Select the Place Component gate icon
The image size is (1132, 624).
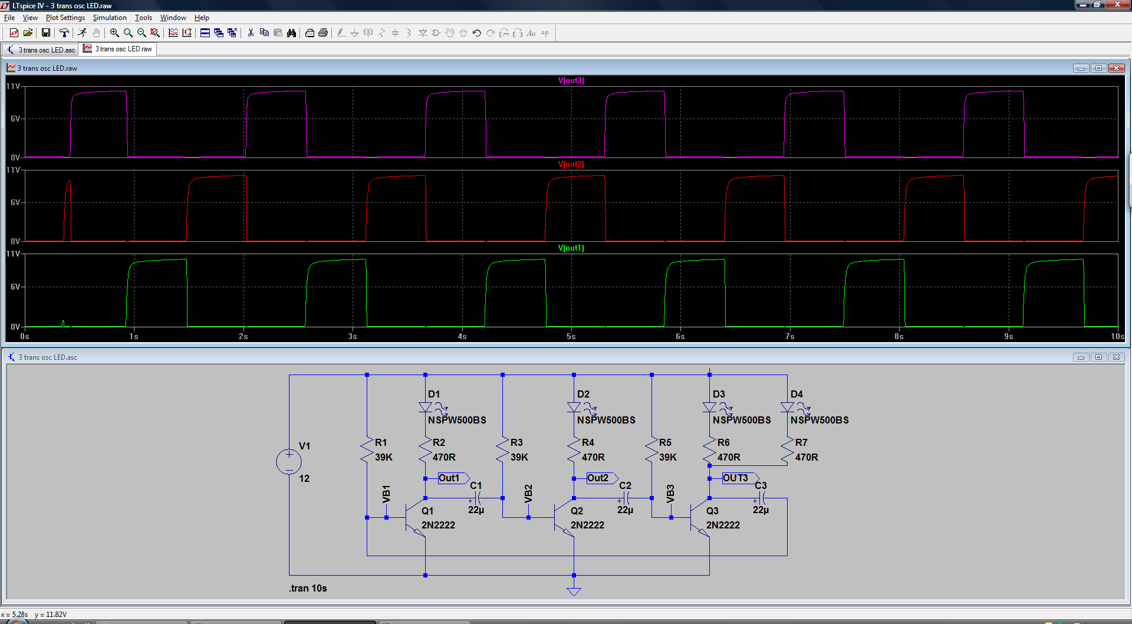[x=436, y=33]
